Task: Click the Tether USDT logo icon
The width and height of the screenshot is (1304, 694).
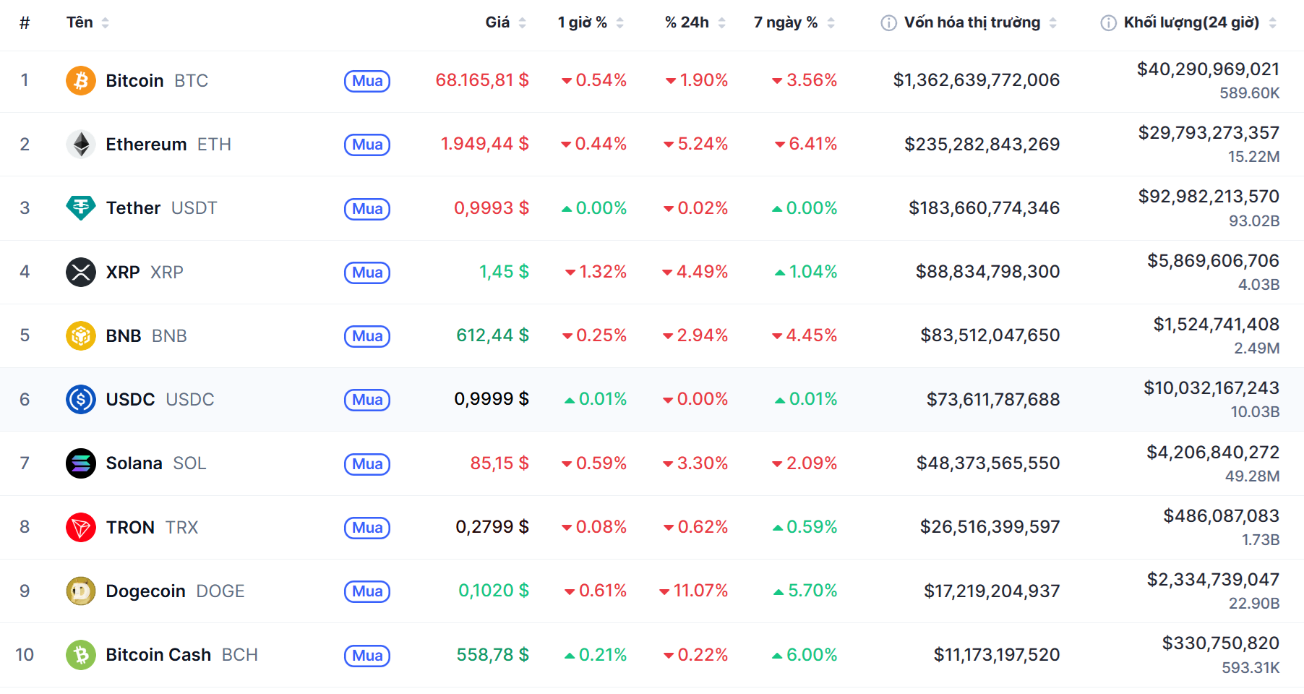Action: [81, 208]
